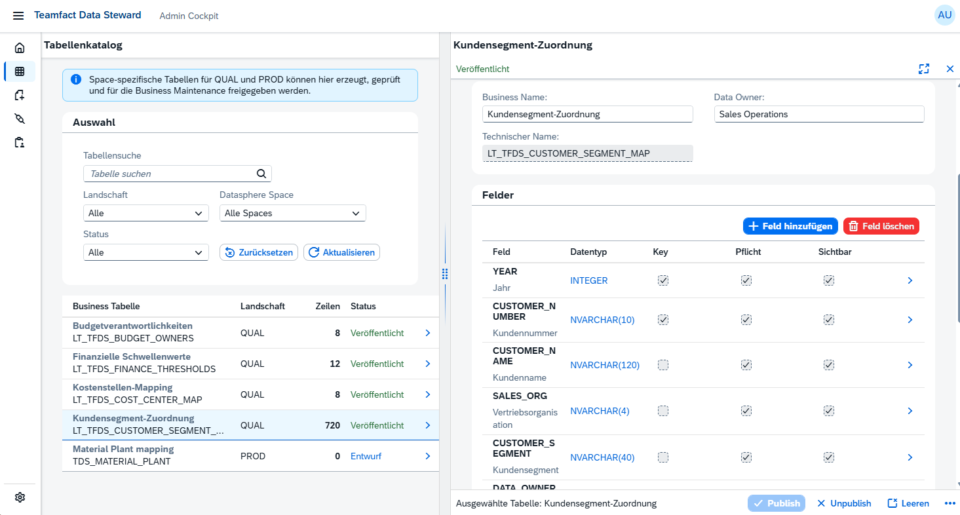Close the Kundensegment-Zuordnung detail panel

950,69
